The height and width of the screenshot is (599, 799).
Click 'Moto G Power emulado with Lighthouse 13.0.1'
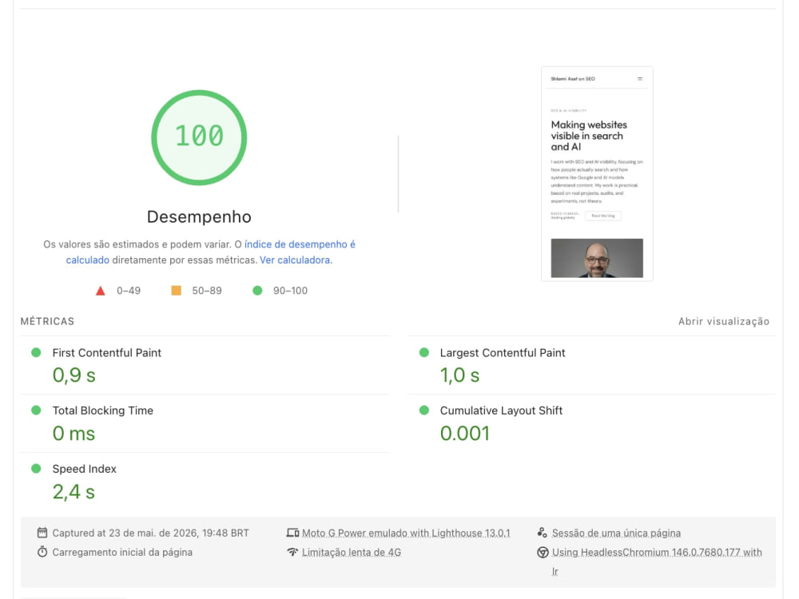click(406, 534)
